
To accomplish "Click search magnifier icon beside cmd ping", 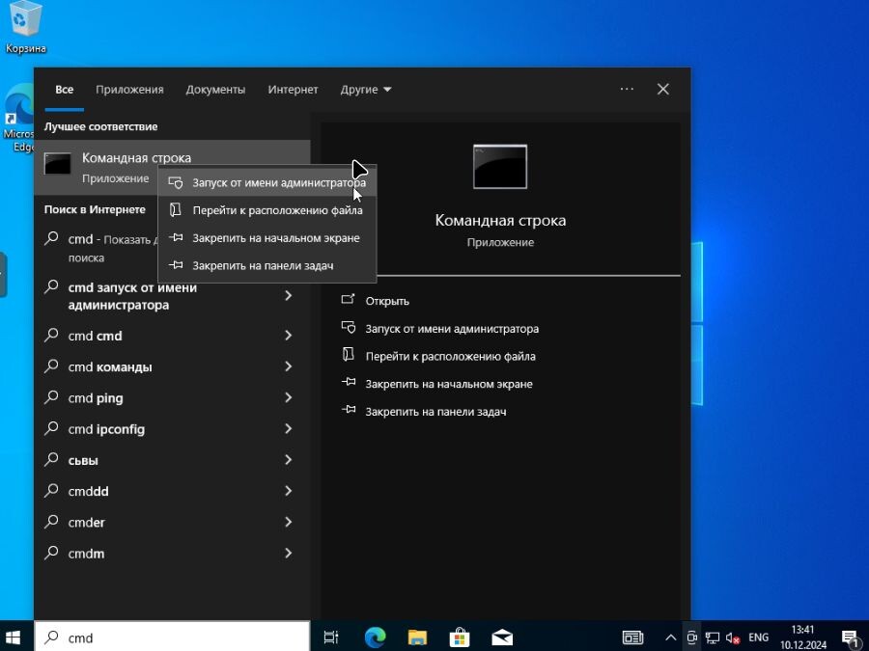I will pos(51,397).
